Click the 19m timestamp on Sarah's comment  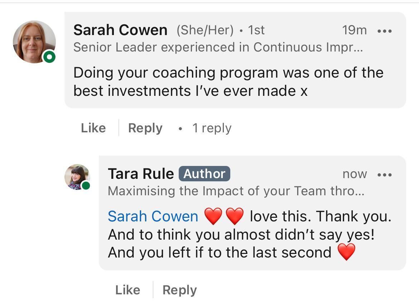354,30
